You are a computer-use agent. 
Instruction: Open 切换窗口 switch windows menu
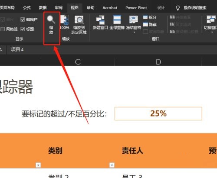tap(210, 24)
